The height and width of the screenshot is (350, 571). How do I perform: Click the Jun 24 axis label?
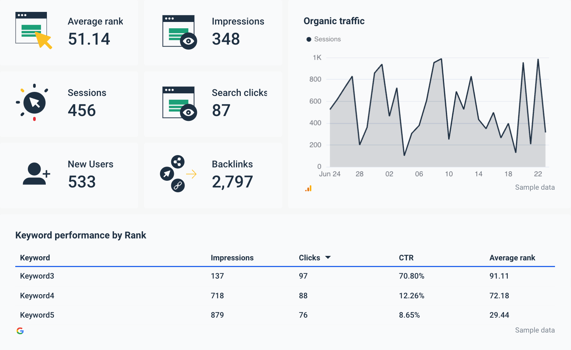330,174
